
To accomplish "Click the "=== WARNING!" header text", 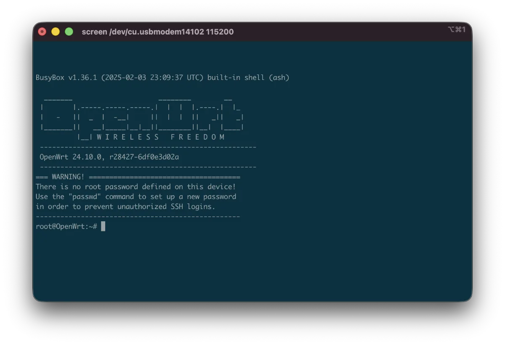I will point(60,177).
